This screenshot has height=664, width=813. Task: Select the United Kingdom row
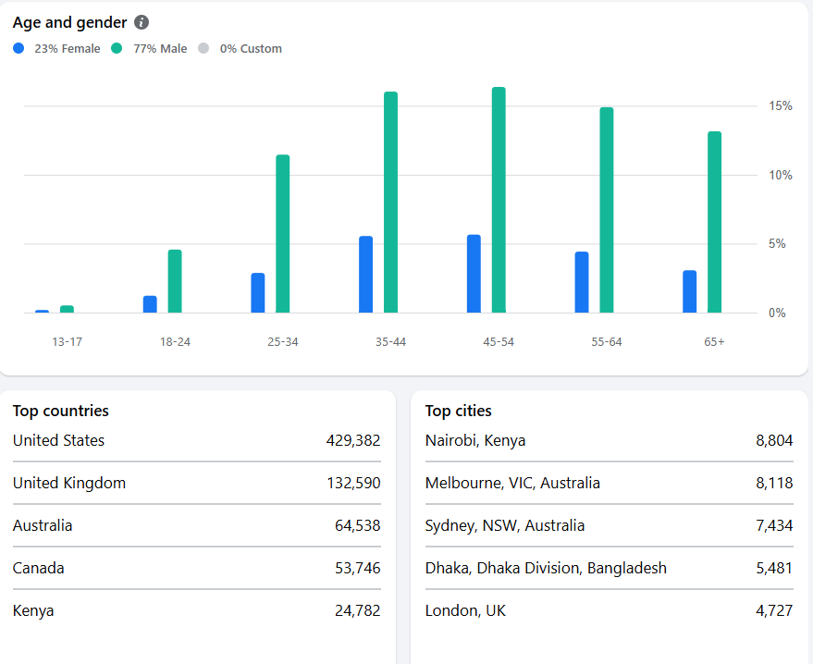pyautogui.click(x=196, y=483)
